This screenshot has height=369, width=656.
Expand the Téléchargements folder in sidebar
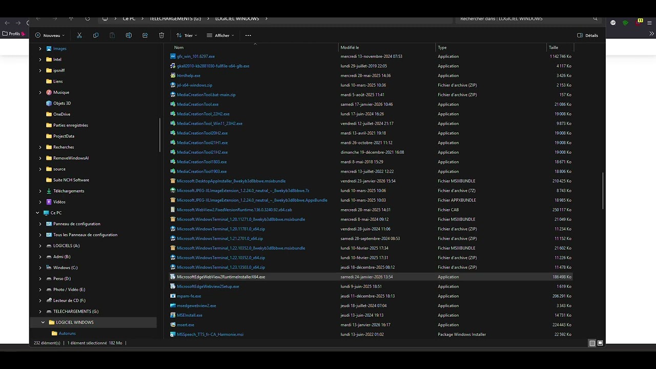[x=40, y=191]
